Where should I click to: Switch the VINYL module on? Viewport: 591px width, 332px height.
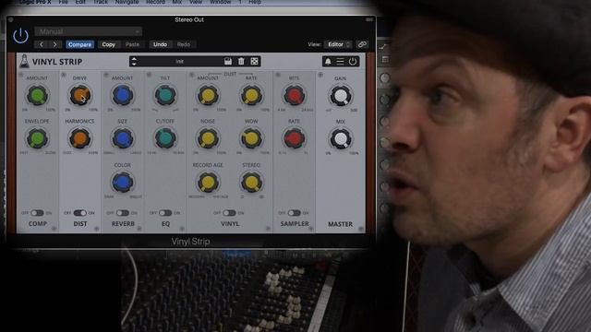[229, 213]
